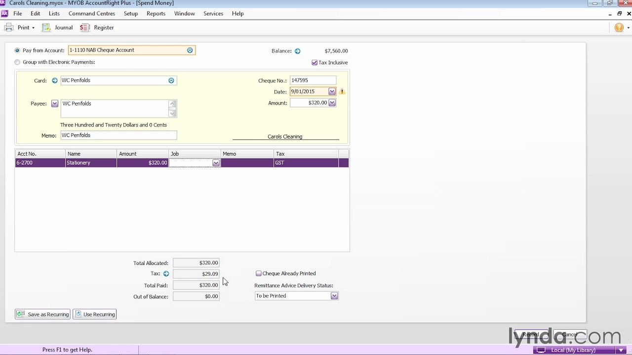Screen dimensions: 632x355
Task: Click the Balance arrow icon
Action: coord(297,51)
